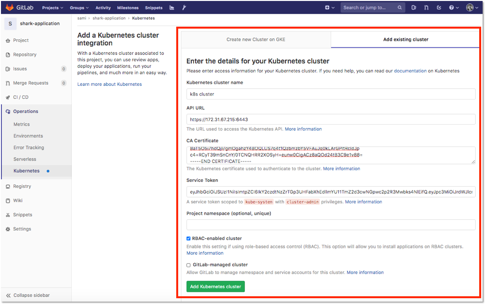
Task: Open More information link under API URL
Action: (x=303, y=129)
